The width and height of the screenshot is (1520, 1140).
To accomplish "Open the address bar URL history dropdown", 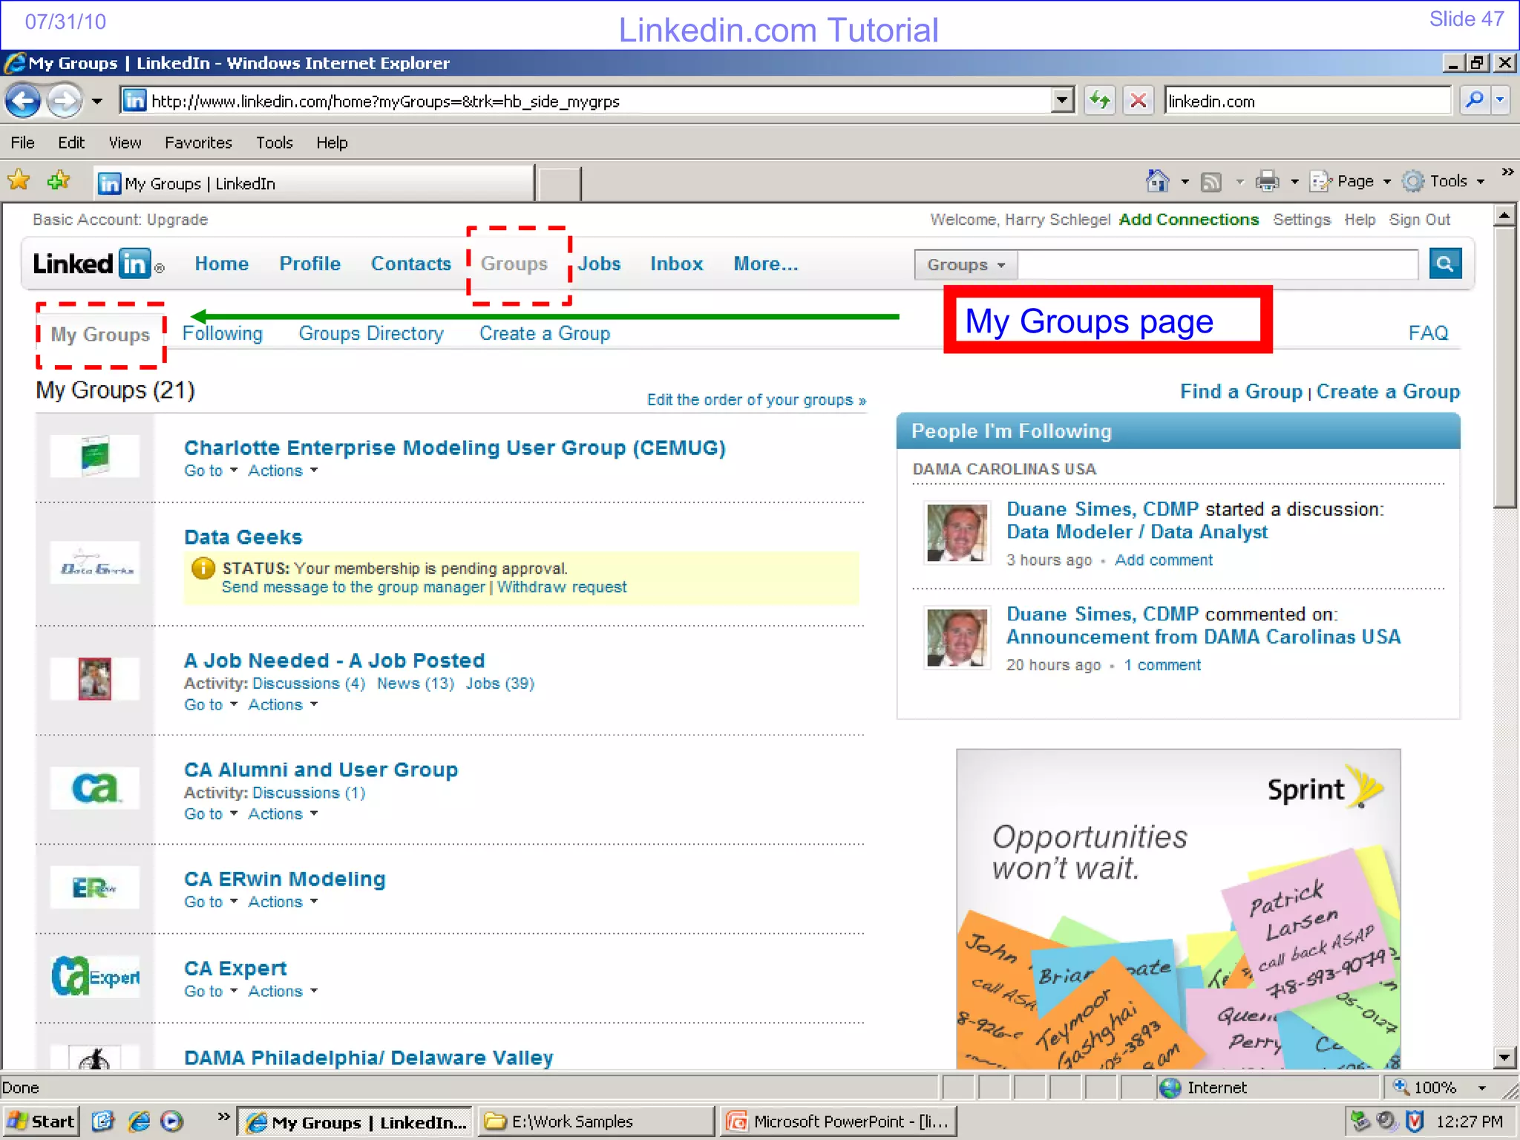I will [1062, 100].
